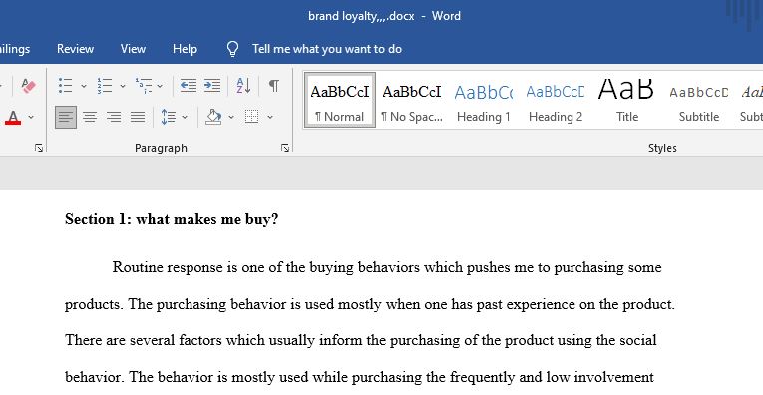Image resolution: width=763 pixels, height=395 pixels.
Task: Apply numbered list formatting
Action: 104,86
